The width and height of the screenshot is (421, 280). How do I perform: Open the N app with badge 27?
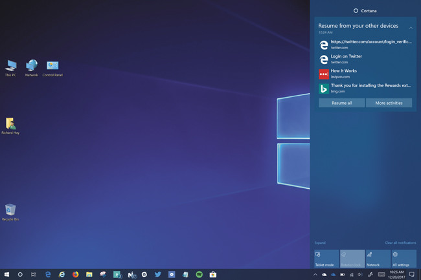[131, 274]
